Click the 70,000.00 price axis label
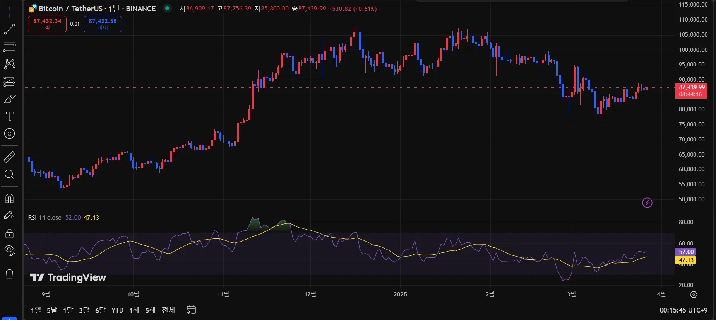The height and width of the screenshot is (320, 716). (692, 140)
